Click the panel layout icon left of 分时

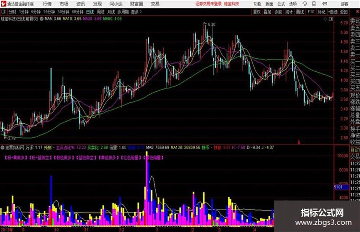3,12
